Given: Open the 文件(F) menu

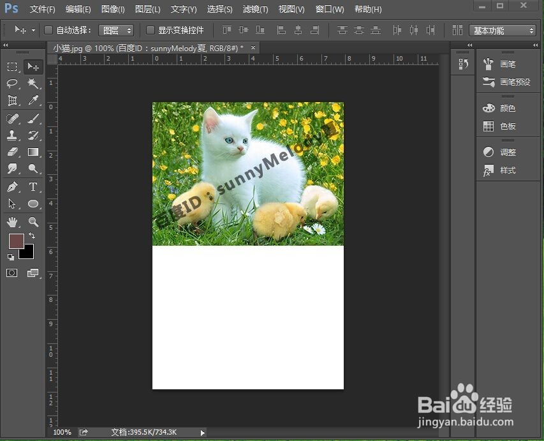Looking at the screenshot, I should 42,10.
